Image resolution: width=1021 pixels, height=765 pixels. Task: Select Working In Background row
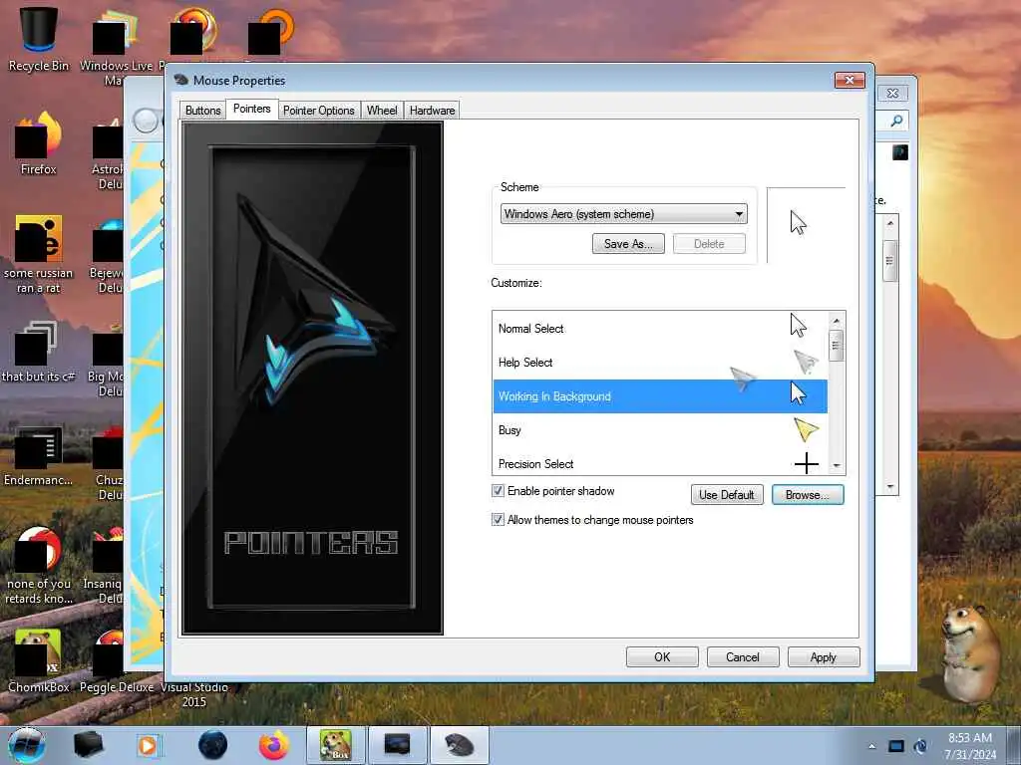point(660,396)
